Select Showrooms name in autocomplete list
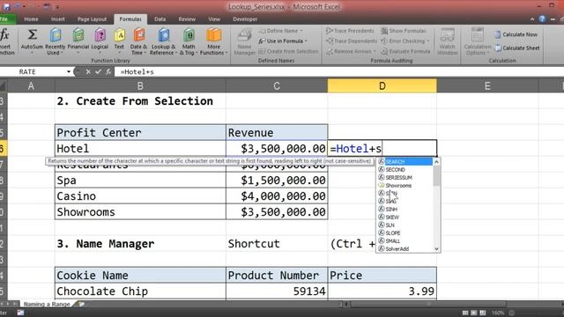 tap(404, 186)
